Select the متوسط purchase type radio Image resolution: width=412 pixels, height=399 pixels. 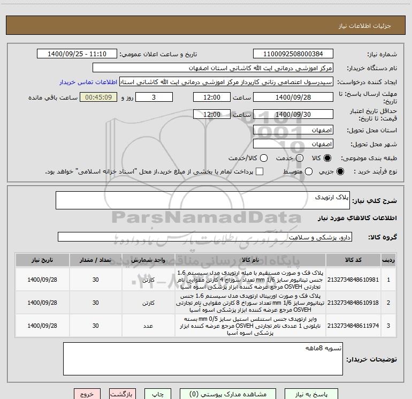pos(309,171)
